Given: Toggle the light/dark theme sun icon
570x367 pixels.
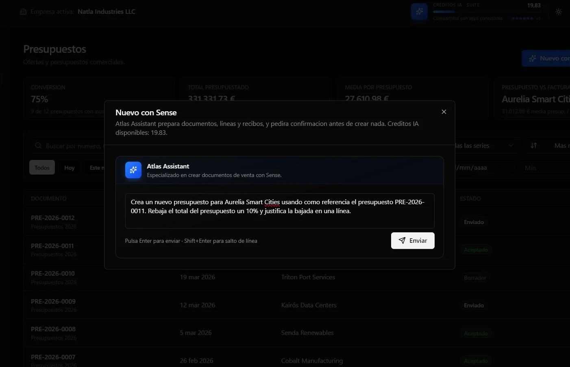Looking at the screenshot, I should tap(559, 12).
